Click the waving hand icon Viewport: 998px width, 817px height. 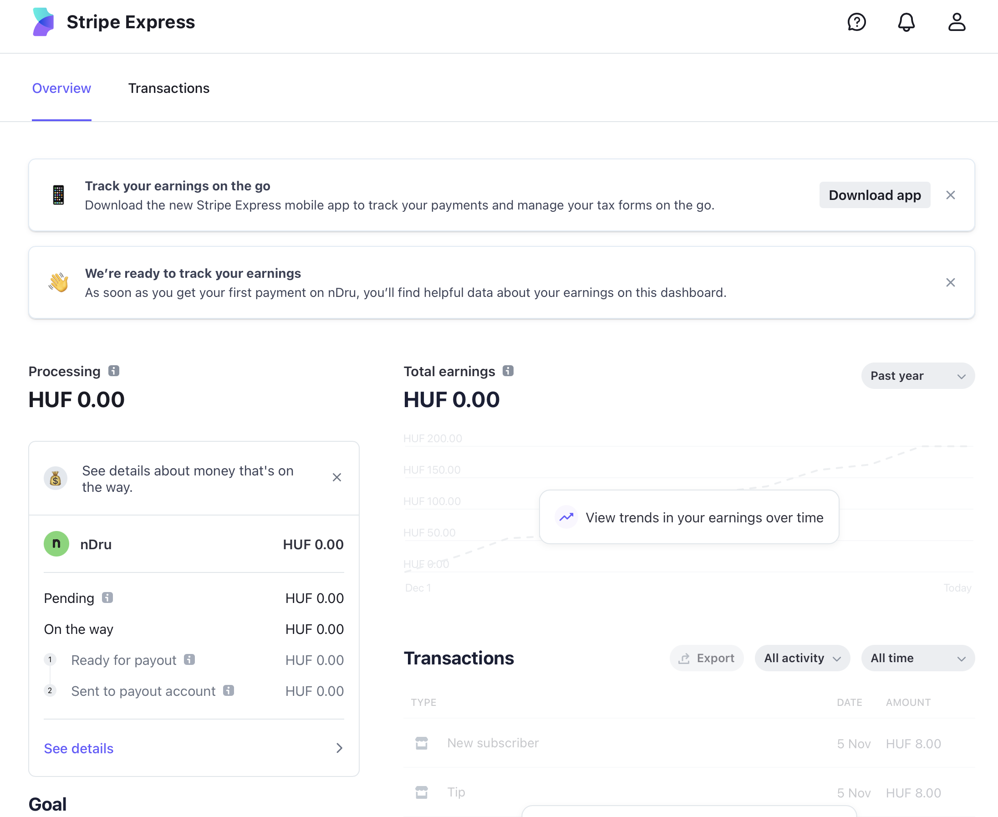point(58,282)
